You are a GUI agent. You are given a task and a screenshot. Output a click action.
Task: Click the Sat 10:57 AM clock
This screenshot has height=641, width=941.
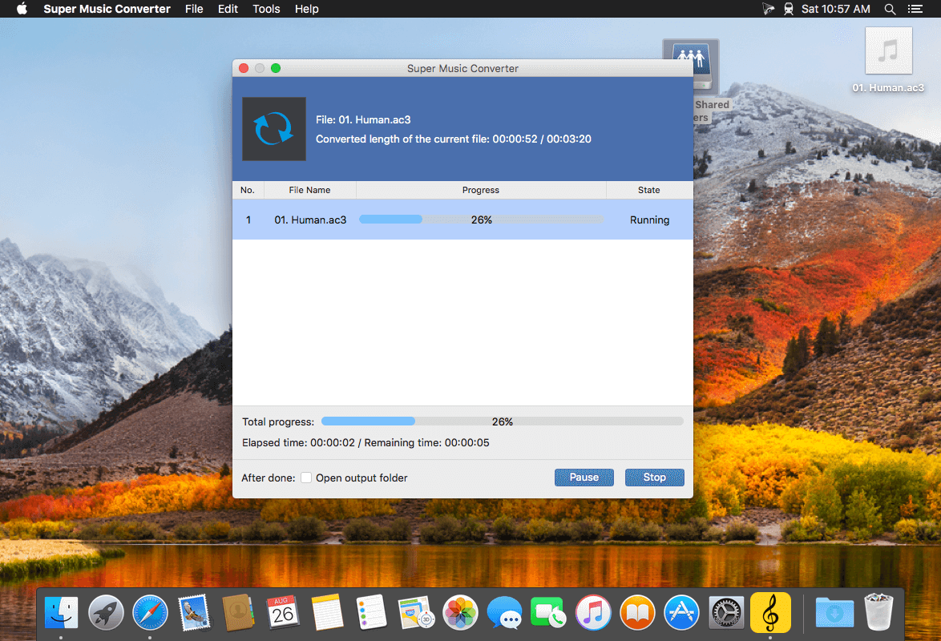point(835,9)
